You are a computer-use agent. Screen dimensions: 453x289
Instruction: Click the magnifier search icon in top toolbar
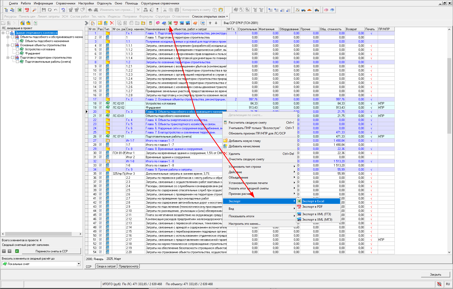click(34, 10)
